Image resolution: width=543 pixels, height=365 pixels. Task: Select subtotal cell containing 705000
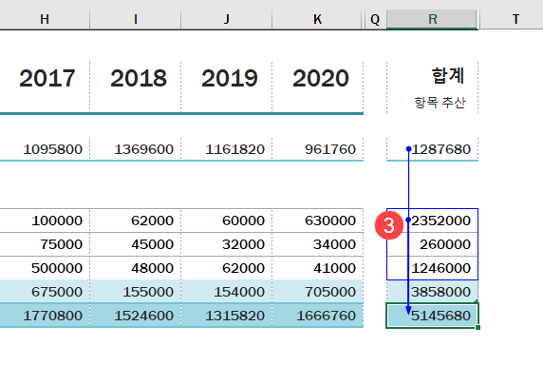click(318, 292)
